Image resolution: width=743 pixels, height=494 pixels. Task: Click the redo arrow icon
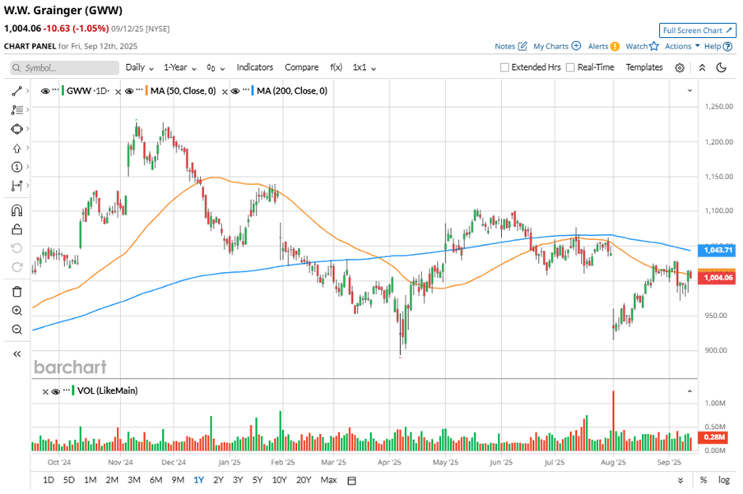(16, 267)
